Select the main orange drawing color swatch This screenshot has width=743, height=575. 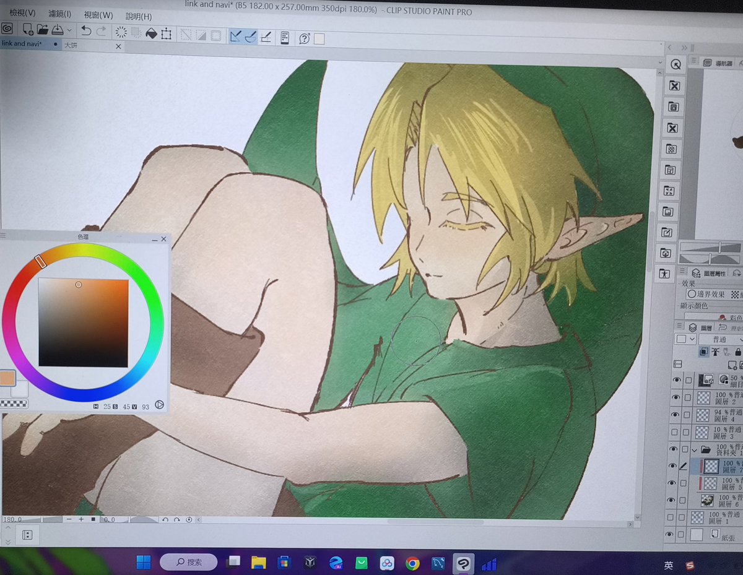click(x=7, y=377)
